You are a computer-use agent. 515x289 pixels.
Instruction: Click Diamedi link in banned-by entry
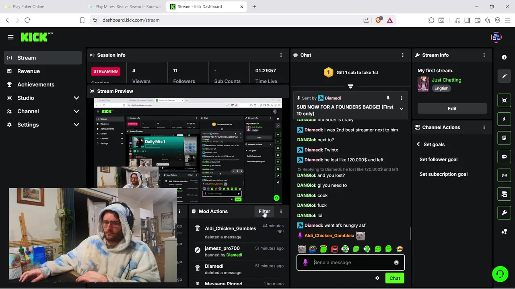(x=234, y=255)
